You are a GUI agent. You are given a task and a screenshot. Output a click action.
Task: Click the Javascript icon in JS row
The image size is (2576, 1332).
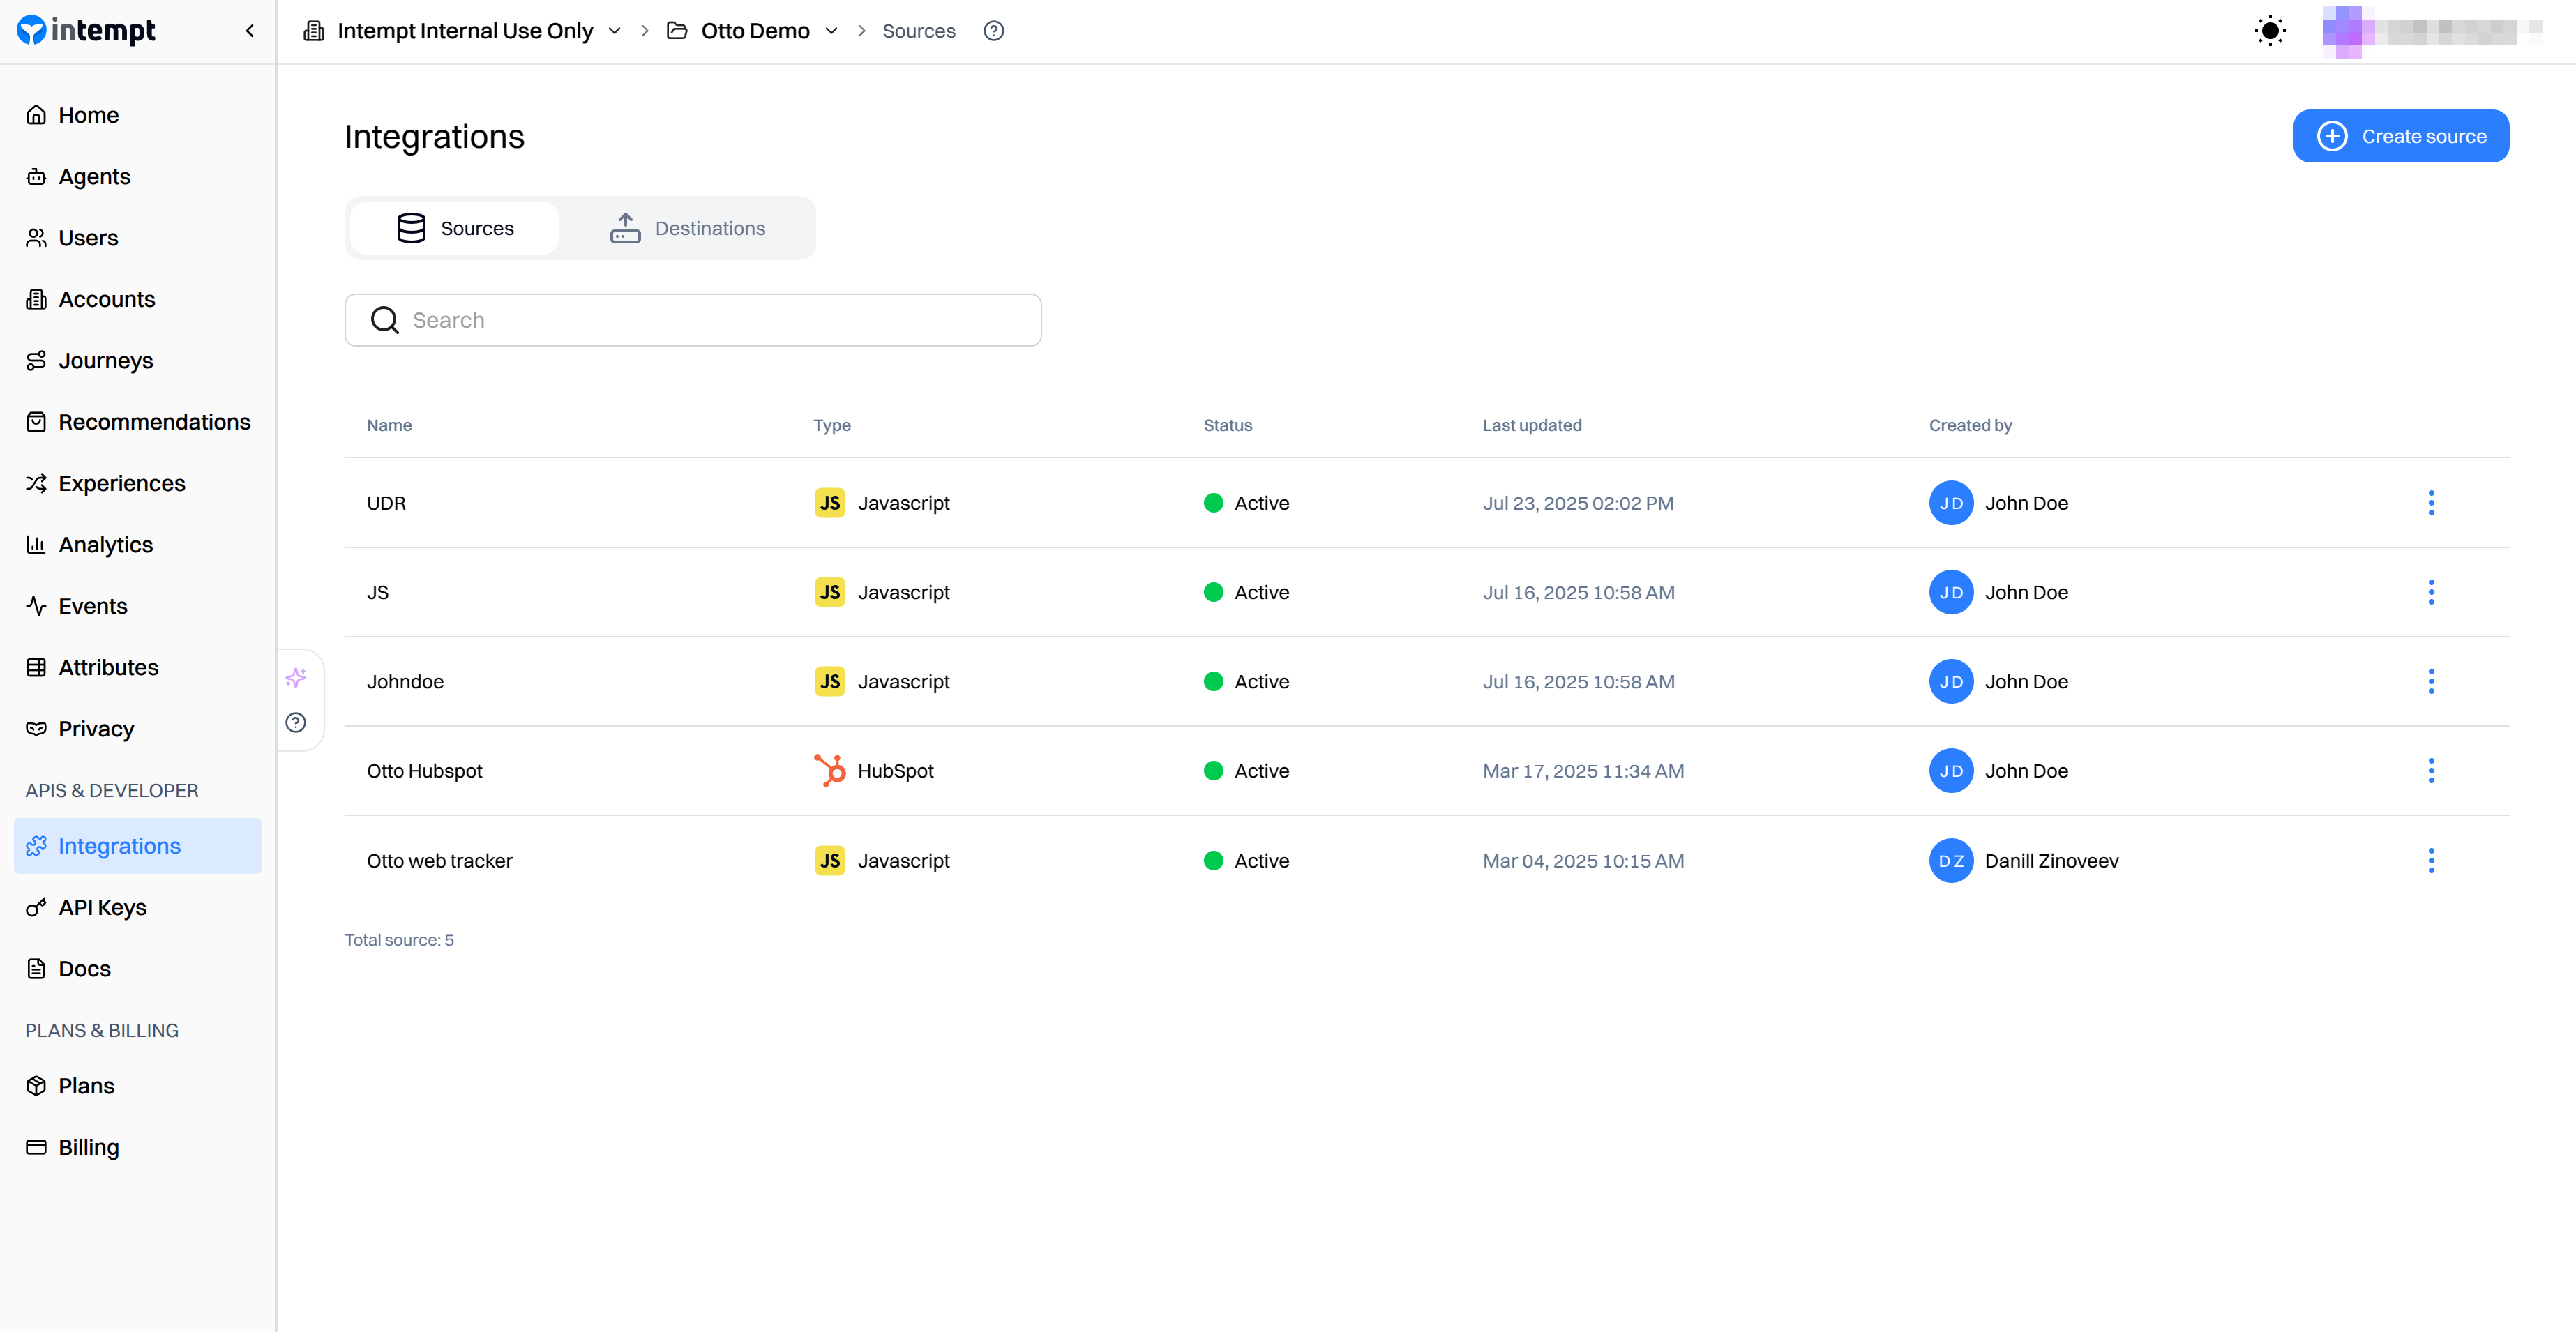(x=829, y=592)
